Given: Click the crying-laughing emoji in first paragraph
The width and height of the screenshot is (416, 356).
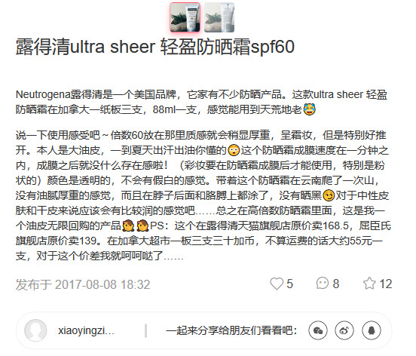Looking at the screenshot, I should tap(309, 109).
